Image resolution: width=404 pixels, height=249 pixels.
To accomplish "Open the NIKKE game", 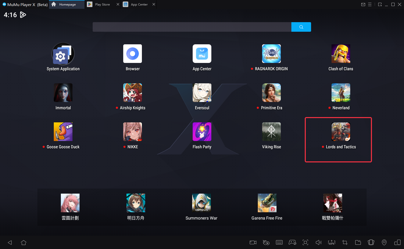I will [x=133, y=132].
